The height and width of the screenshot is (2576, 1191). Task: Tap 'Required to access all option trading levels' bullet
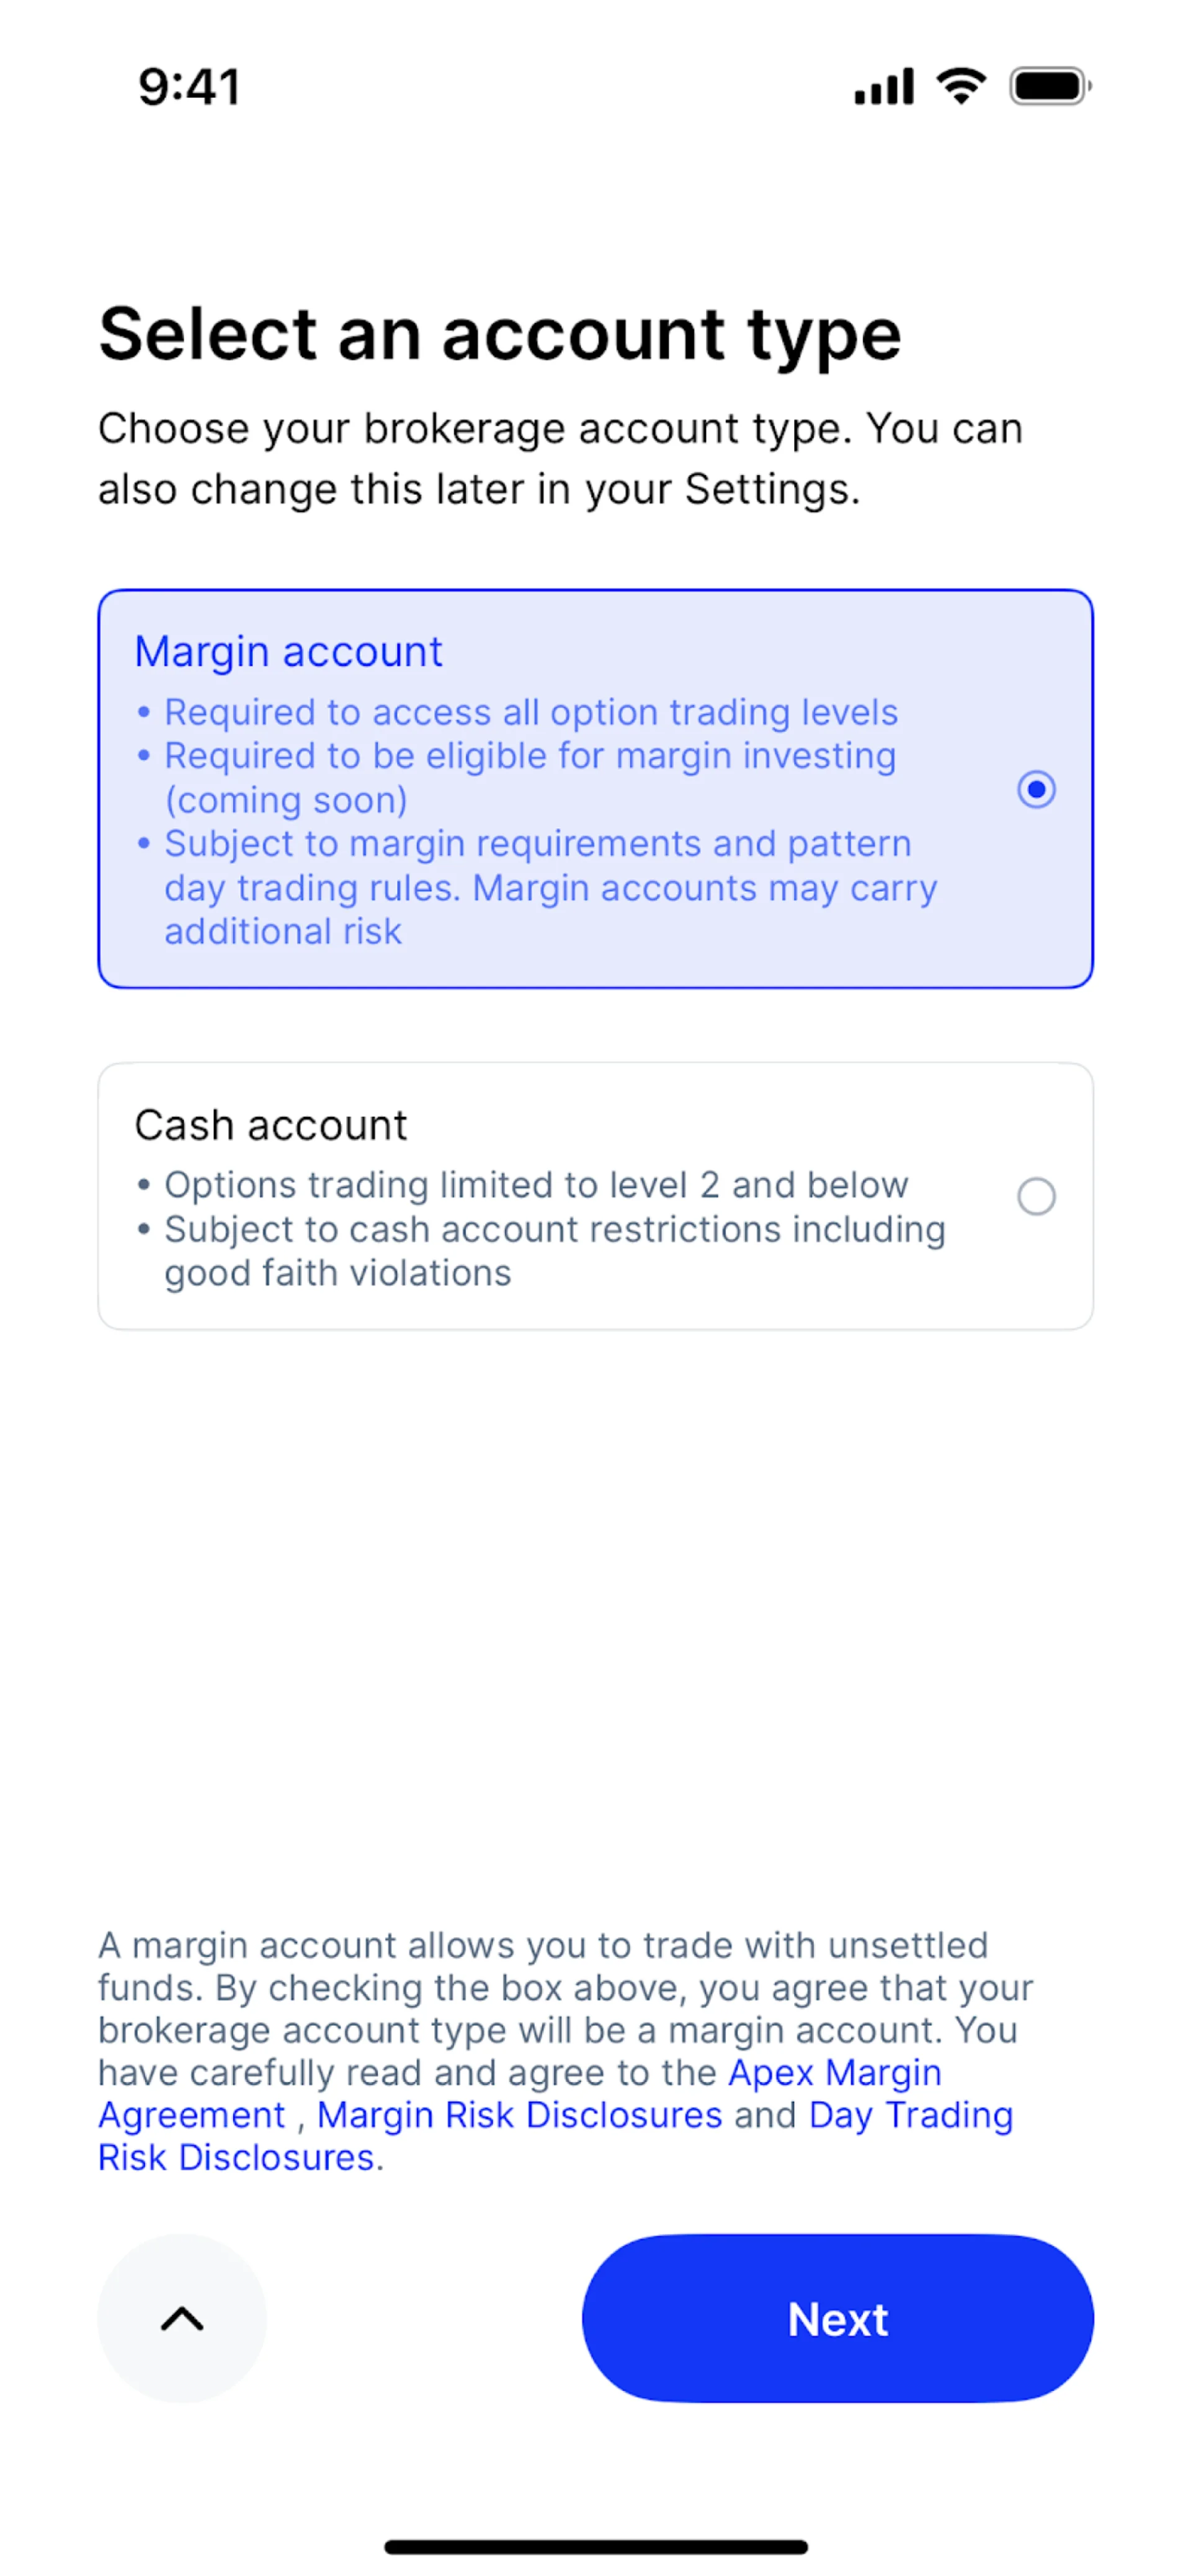[531, 712]
